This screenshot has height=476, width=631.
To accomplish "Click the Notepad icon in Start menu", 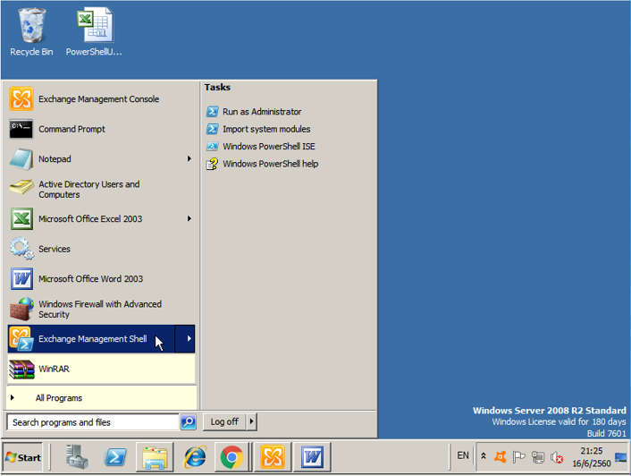I will (x=21, y=159).
